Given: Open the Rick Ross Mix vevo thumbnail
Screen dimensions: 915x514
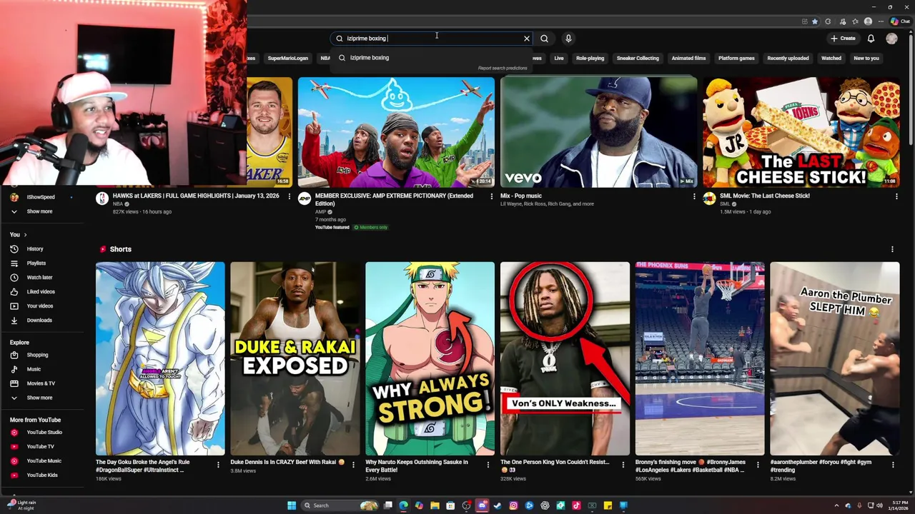Looking at the screenshot, I should coord(599,132).
